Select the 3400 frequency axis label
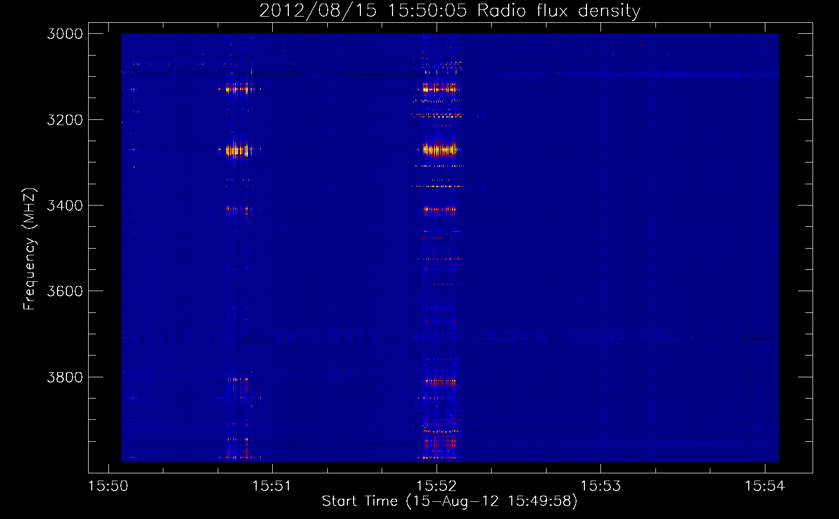839x519 pixels. [x=65, y=206]
